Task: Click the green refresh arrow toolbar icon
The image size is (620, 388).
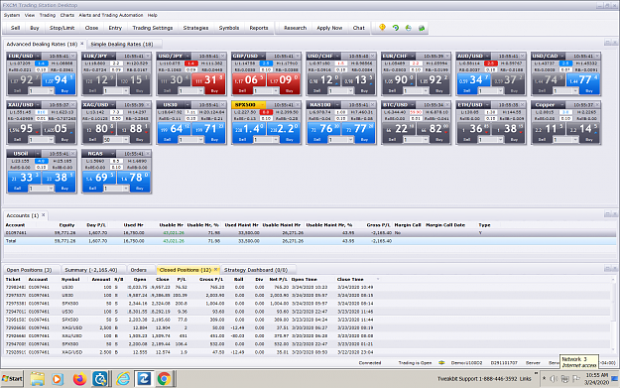Action: pyautogui.click(x=396, y=28)
